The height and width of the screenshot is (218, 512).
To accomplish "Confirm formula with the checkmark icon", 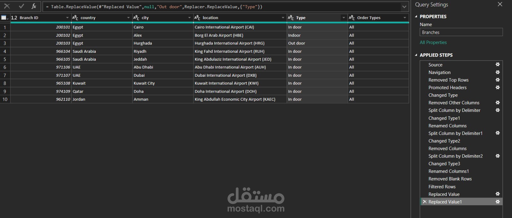I will coord(21,6).
